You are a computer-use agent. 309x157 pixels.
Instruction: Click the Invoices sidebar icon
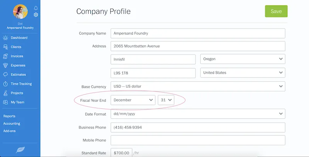[x=5, y=56]
